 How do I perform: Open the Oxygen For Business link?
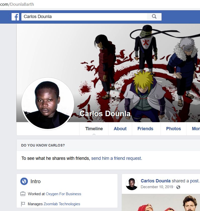pos(63,194)
